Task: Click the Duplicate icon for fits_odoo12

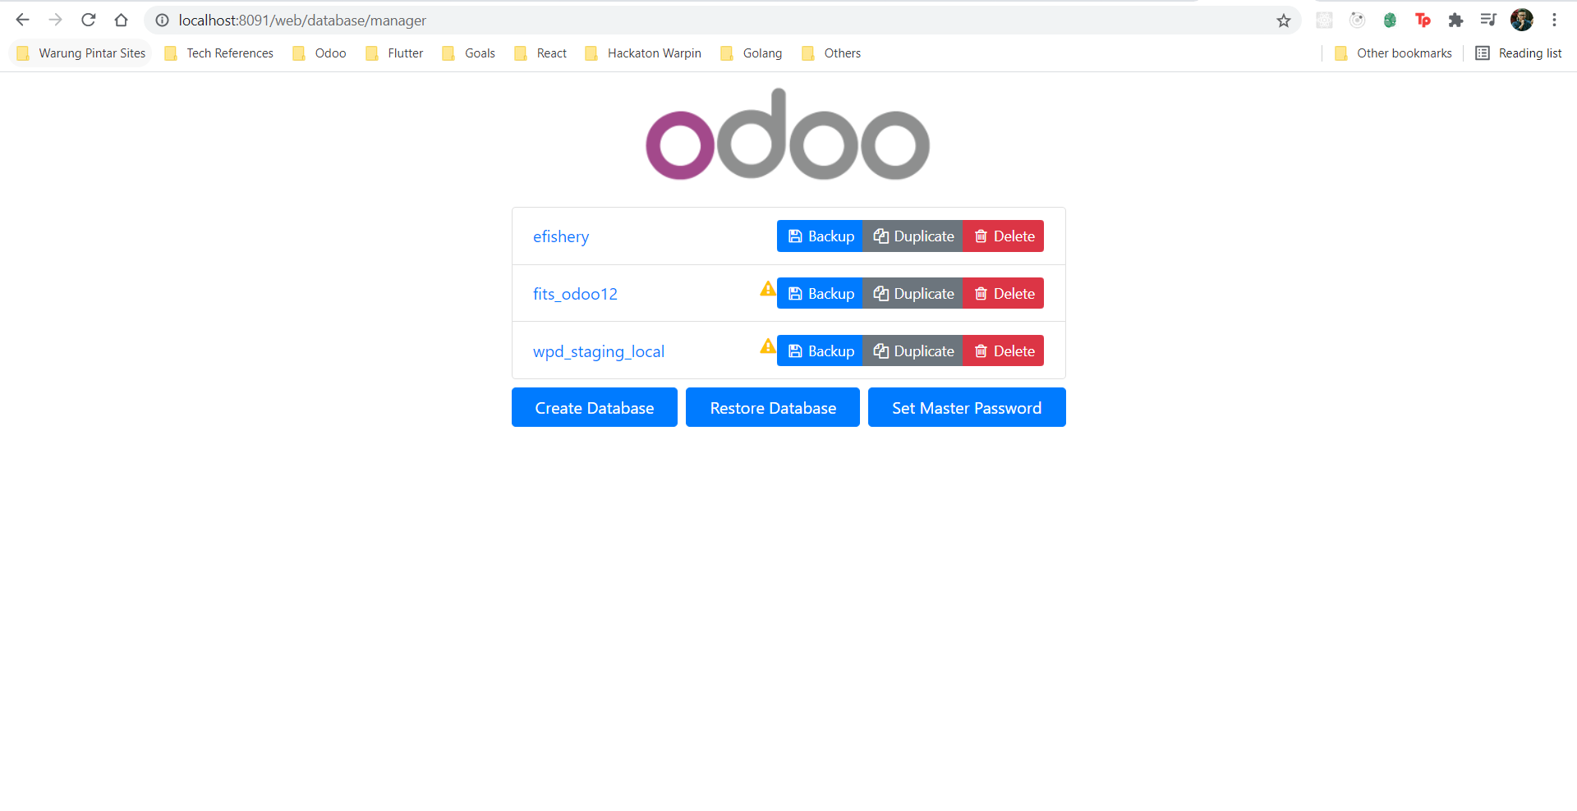Action: [880, 293]
